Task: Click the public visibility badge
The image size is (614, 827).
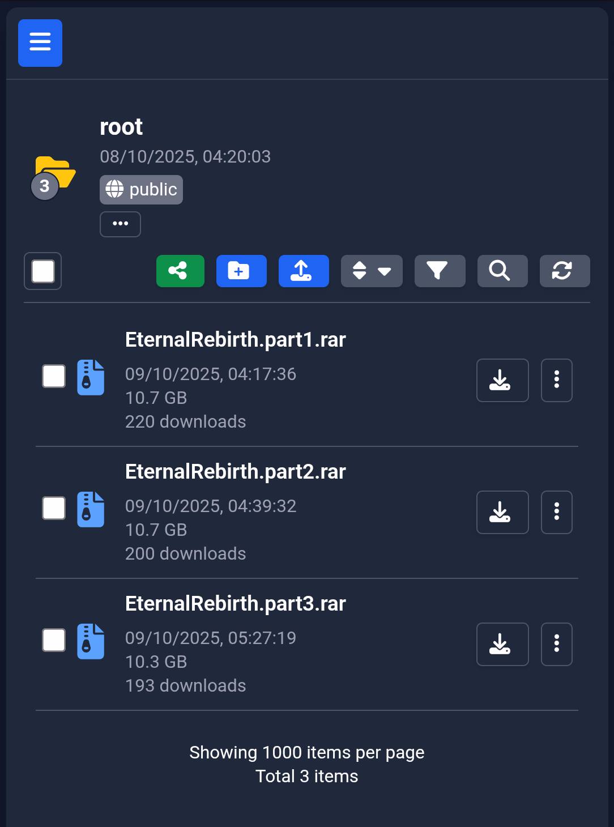Action: [x=141, y=190]
